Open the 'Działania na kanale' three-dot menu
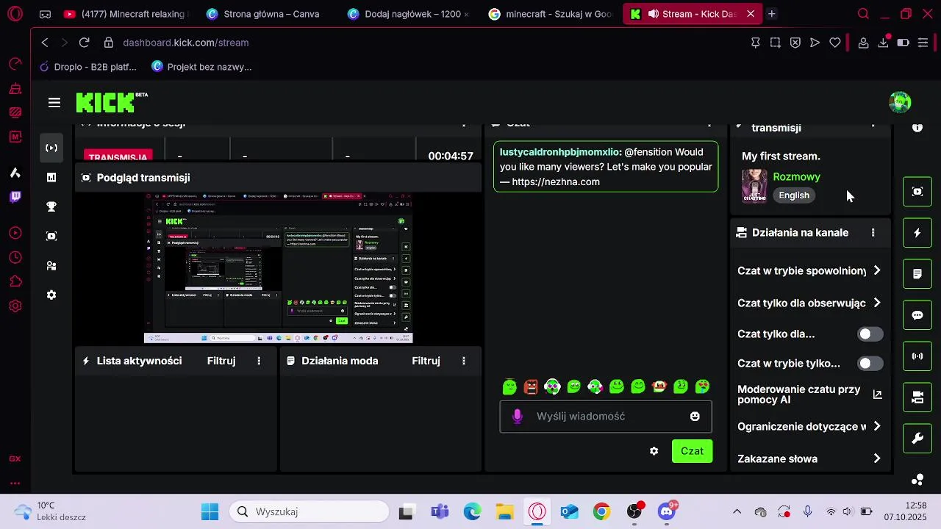Image resolution: width=941 pixels, height=529 pixels. pos(873,233)
